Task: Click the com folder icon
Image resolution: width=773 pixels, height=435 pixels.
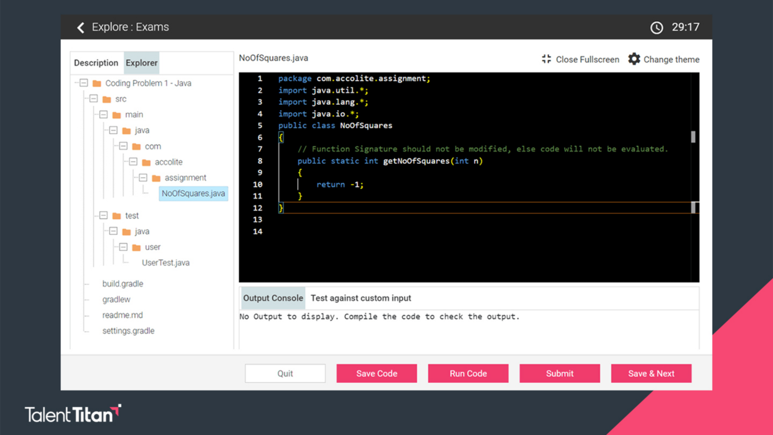Action: 136,147
